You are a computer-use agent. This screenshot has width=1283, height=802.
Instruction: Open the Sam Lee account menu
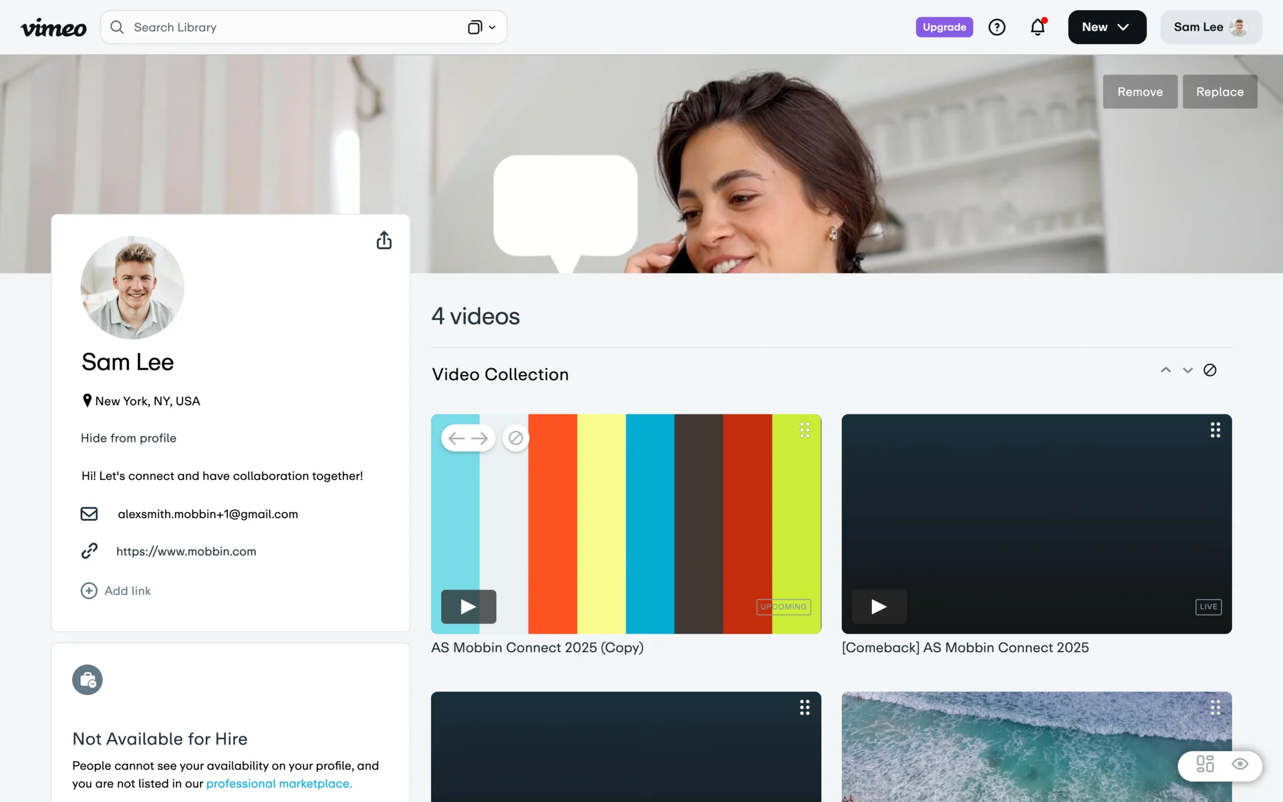point(1210,27)
